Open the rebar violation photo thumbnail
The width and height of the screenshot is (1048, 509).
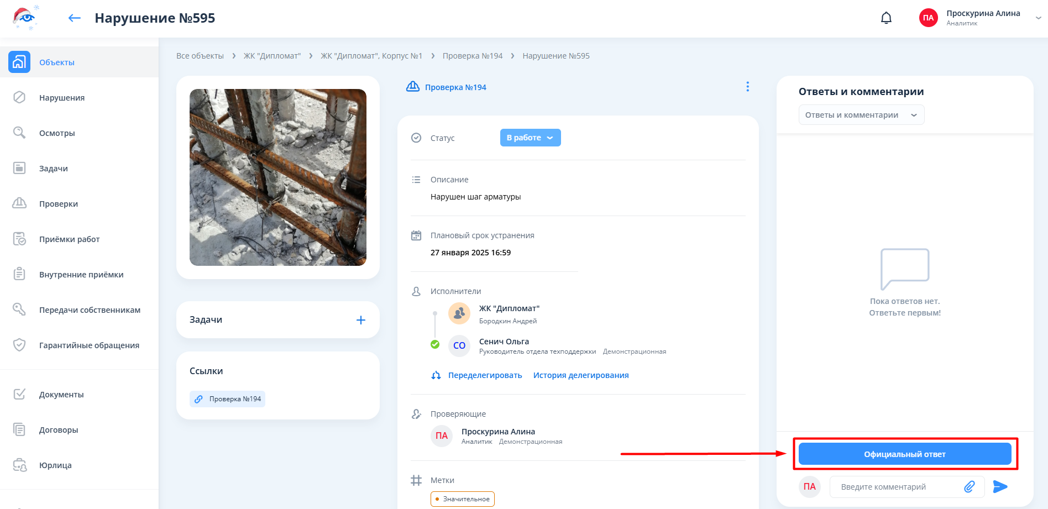277,177
